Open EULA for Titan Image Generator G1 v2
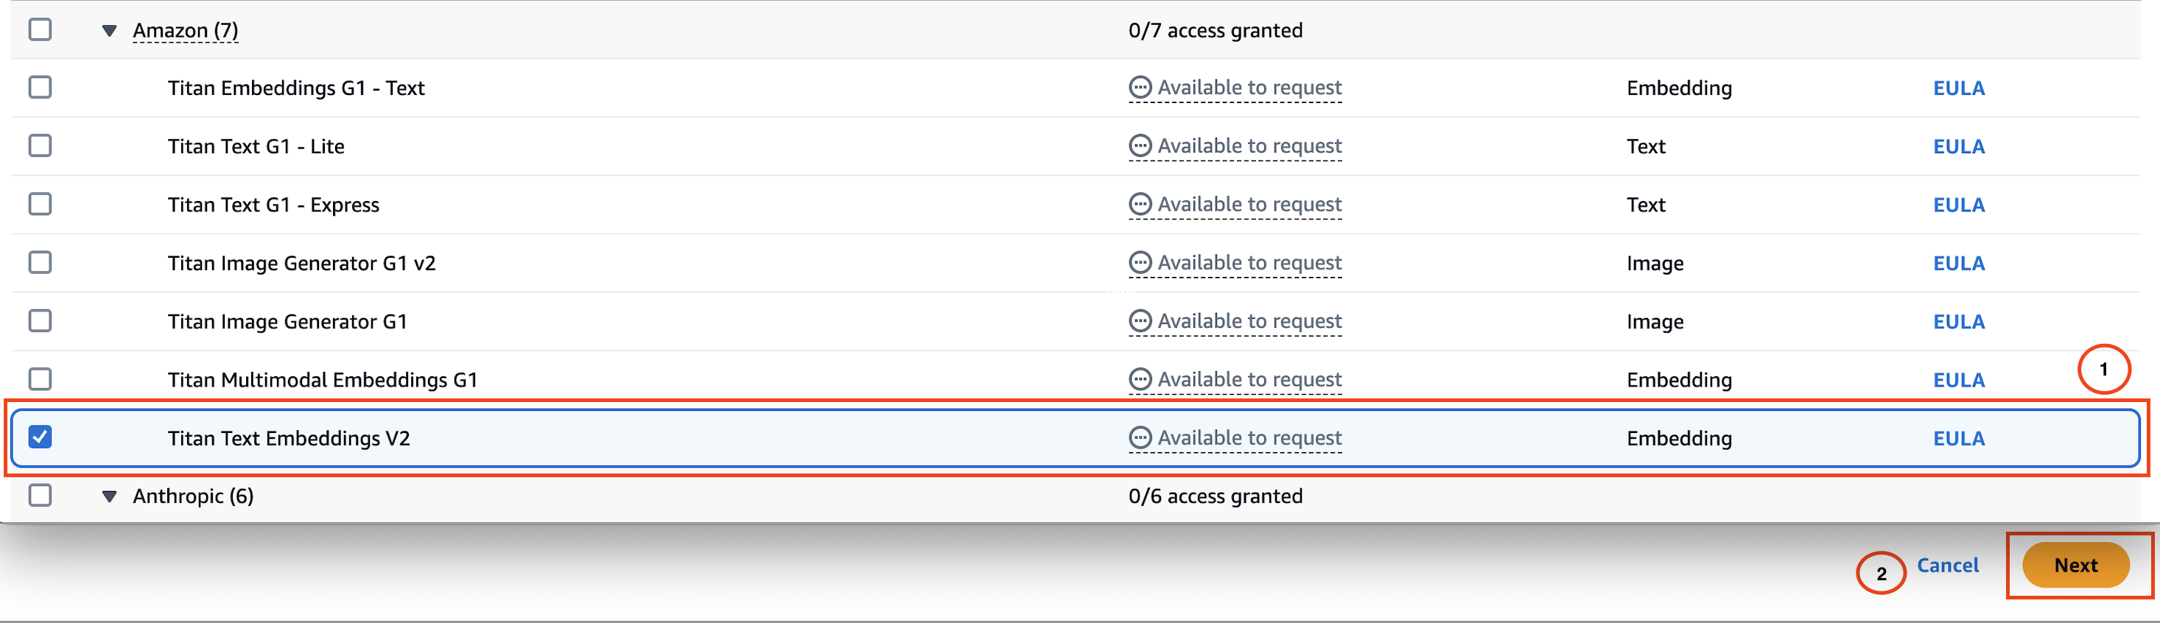Viewport: 2160px width, 623px height. click(x=1958, y=264)
